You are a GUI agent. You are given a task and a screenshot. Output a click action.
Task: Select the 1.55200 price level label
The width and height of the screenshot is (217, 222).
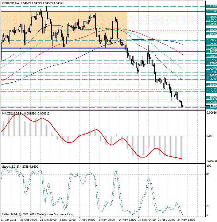click(212, 97)
